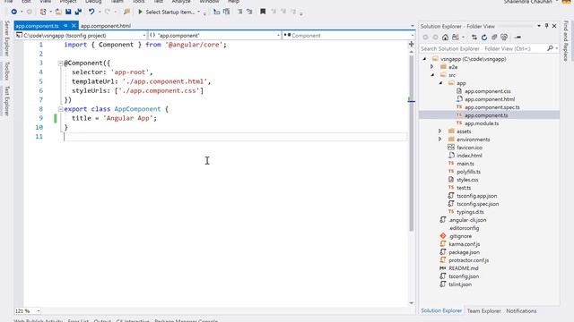Viewport: 574px width, 322px height.
Task: Open the Select Startup Item dropdown arrow
Action: [x=199, y=12]
